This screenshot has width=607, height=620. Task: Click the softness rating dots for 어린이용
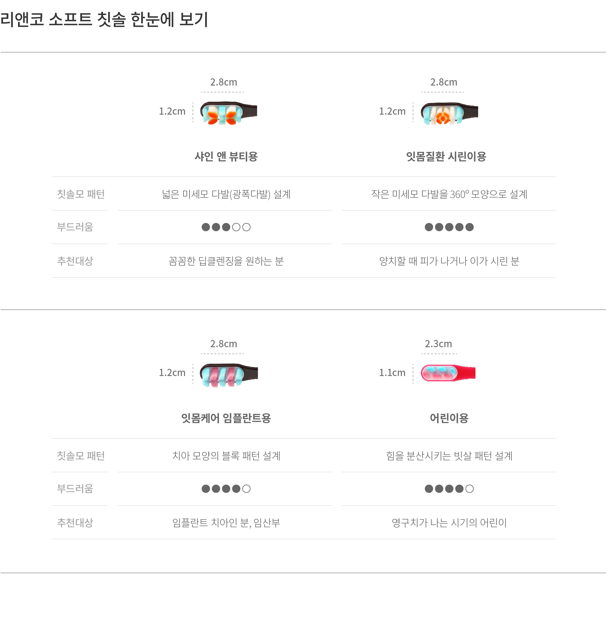tap(449, 489)
